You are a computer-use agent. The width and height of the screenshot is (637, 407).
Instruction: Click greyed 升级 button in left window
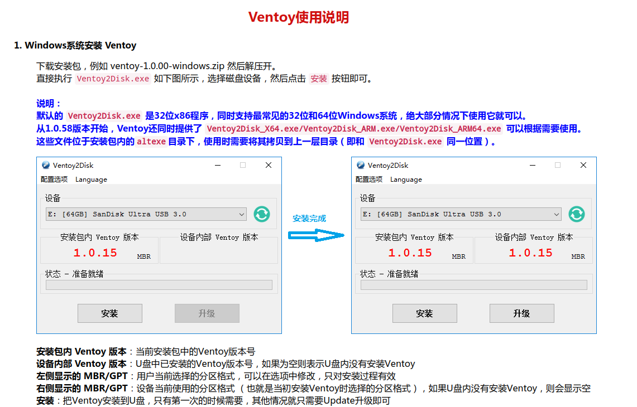(207, 313)
